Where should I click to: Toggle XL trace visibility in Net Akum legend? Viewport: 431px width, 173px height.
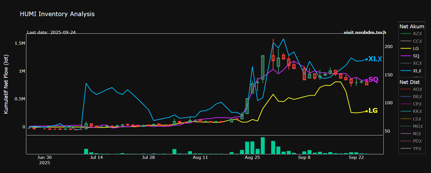[417, 71]
